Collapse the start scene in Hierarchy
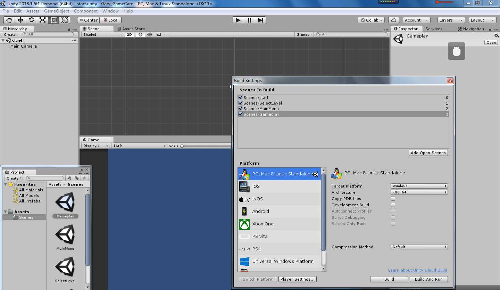The image size is (500, 290). 3,41
